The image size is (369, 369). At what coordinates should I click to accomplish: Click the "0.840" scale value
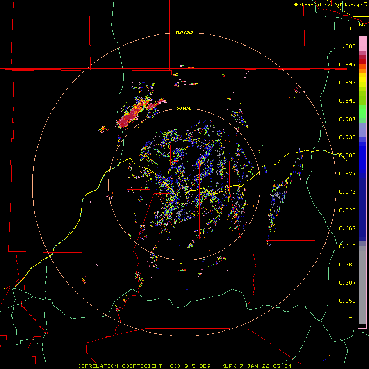point(347,101)
